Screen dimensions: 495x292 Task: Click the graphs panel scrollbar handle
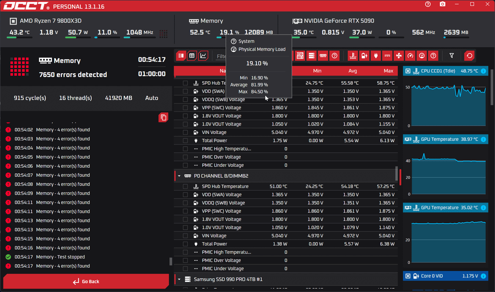[492, 88]
